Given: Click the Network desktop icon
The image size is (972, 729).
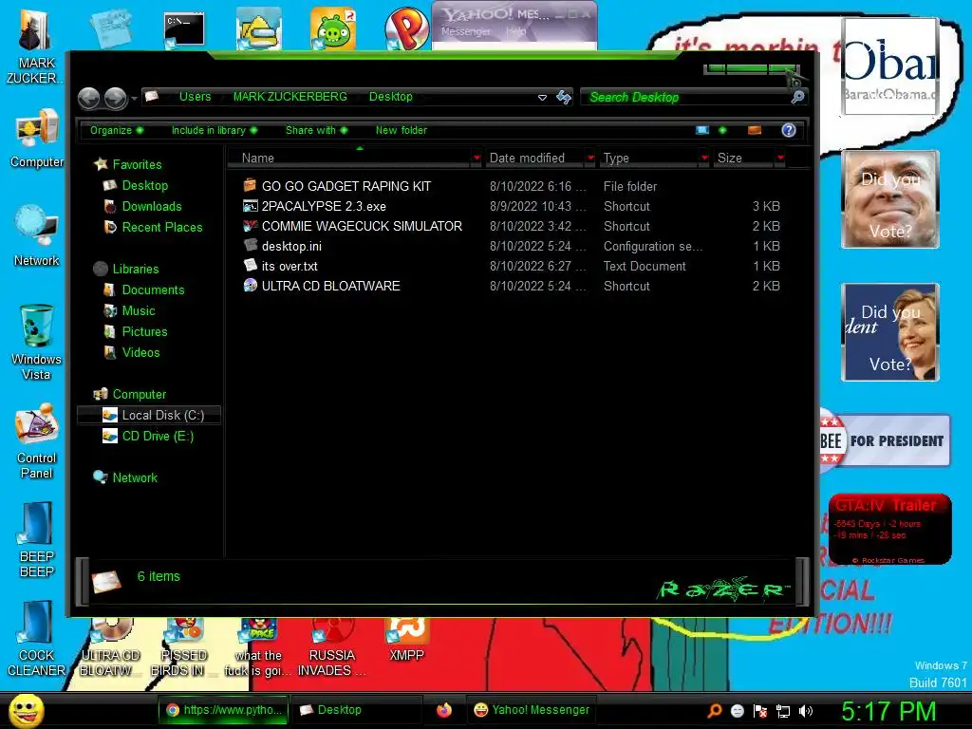Looking at the screenshot, I should (x=37, y=236).
